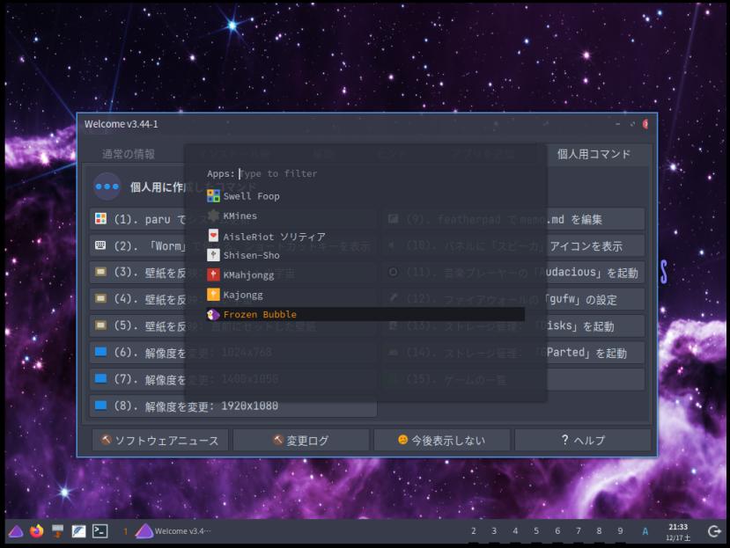The width and height of the screenshot is (730, 548).
Task: Click the Swell Foop app icon
Action: click(213, 196)
